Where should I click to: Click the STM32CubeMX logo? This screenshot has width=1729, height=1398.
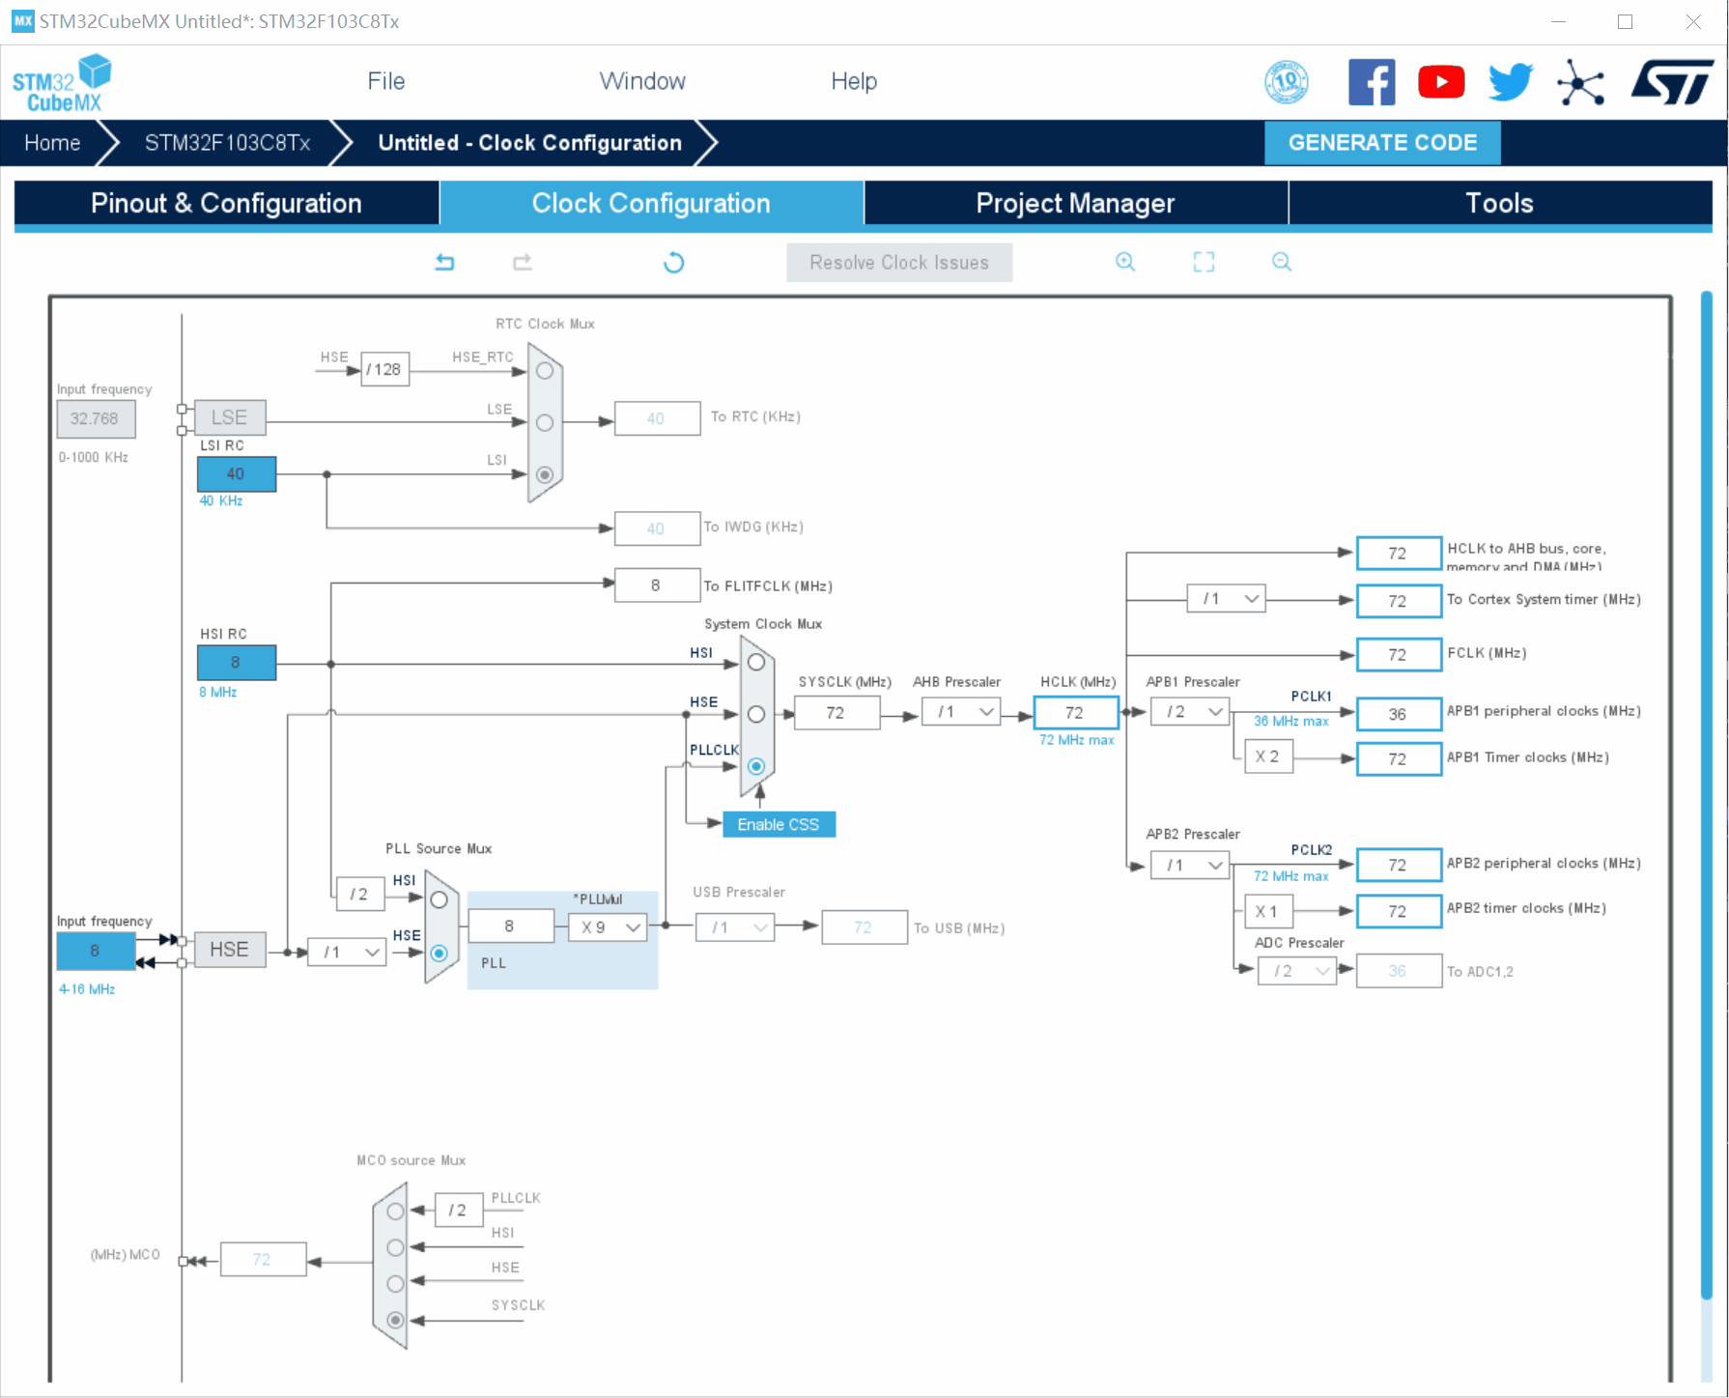[x=61, y=83]
